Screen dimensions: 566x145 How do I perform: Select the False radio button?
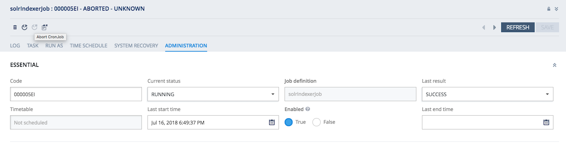(x=317, y=122)
